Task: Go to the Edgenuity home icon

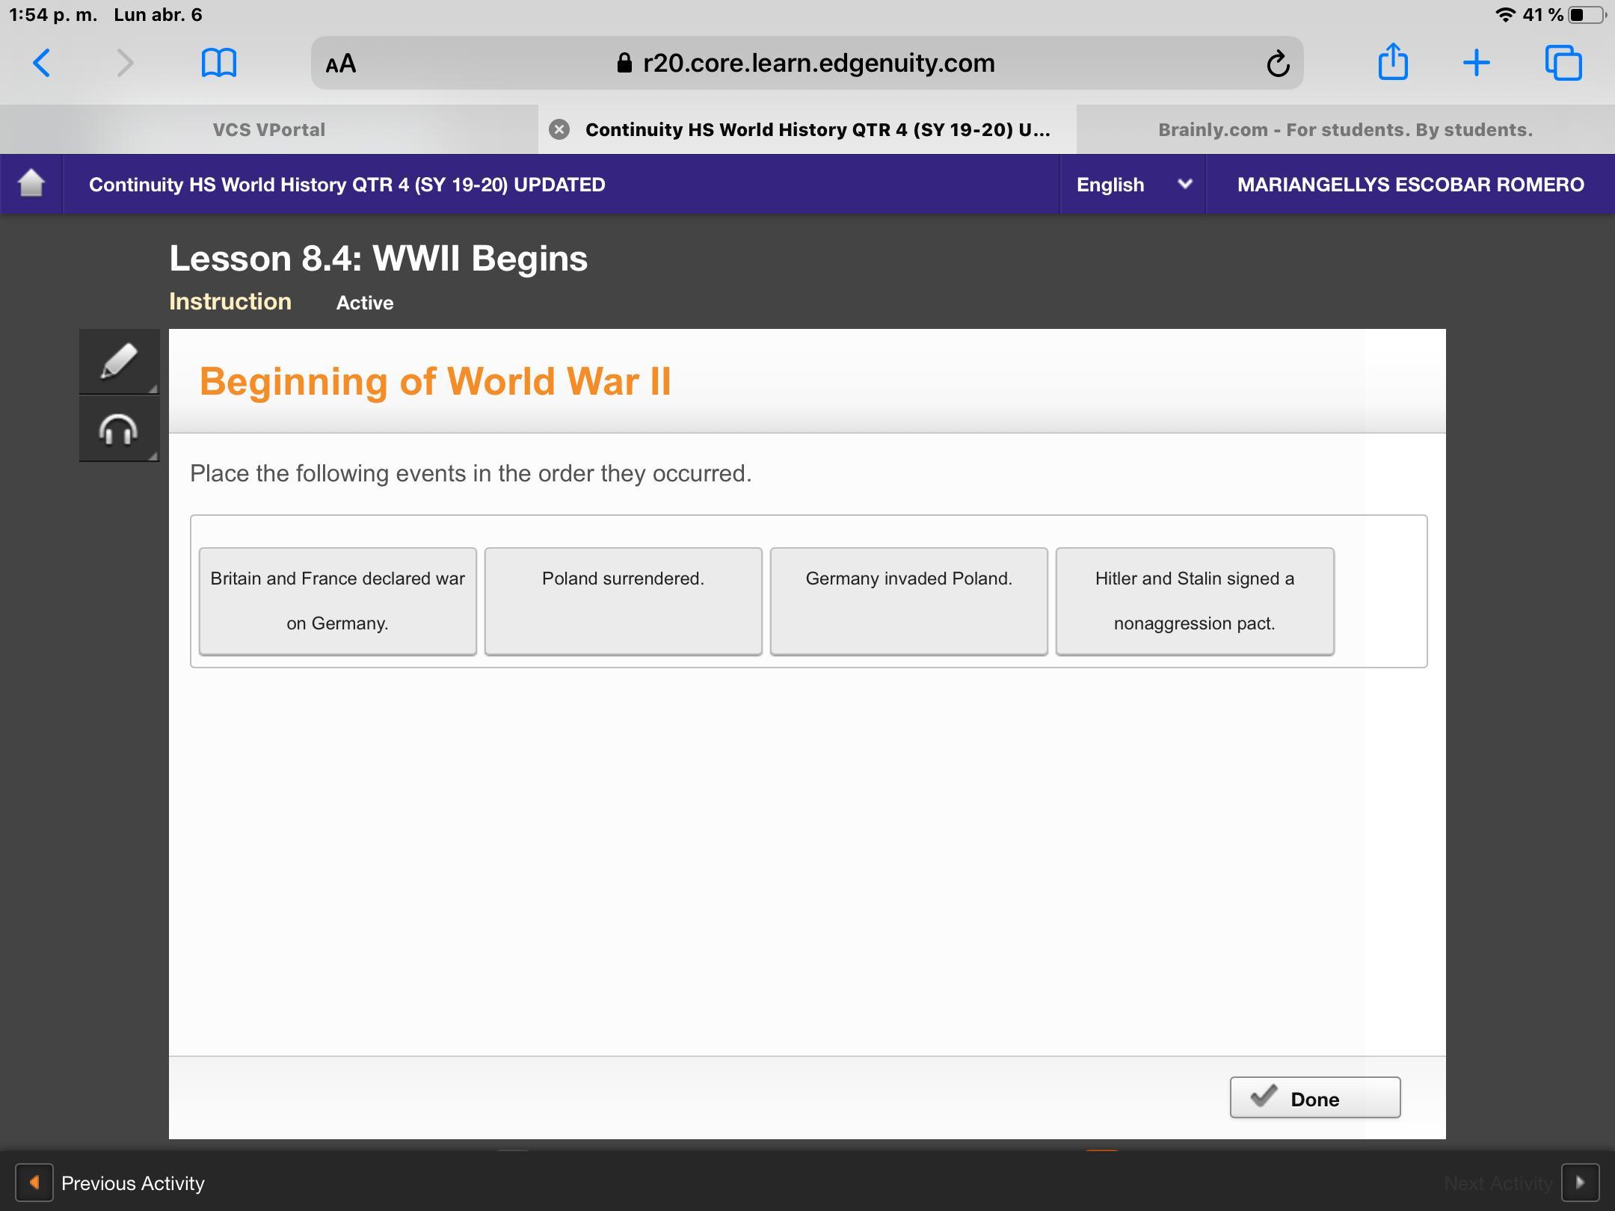Action: 31,184
